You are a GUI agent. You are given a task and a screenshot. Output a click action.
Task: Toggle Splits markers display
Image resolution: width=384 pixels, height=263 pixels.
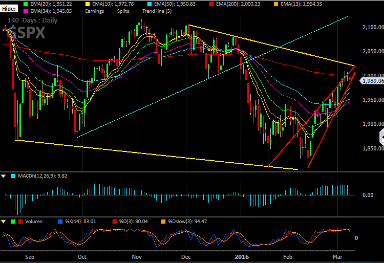point(123,11)
